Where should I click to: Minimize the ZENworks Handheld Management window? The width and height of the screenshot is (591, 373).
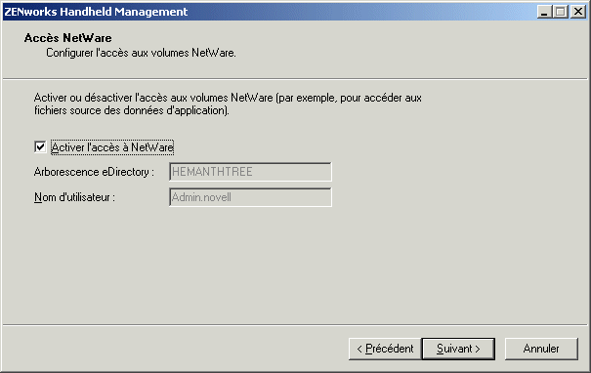544,12
